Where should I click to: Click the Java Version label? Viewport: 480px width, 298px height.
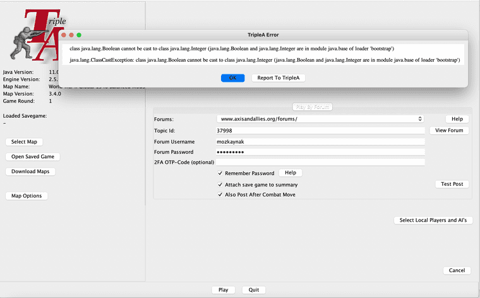[18, 72]
